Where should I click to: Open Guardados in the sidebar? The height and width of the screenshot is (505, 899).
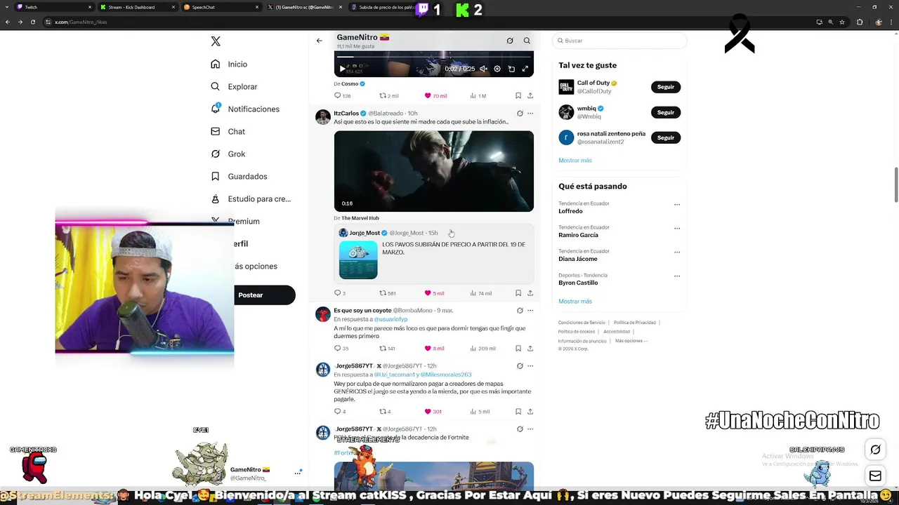pos(239,176)
